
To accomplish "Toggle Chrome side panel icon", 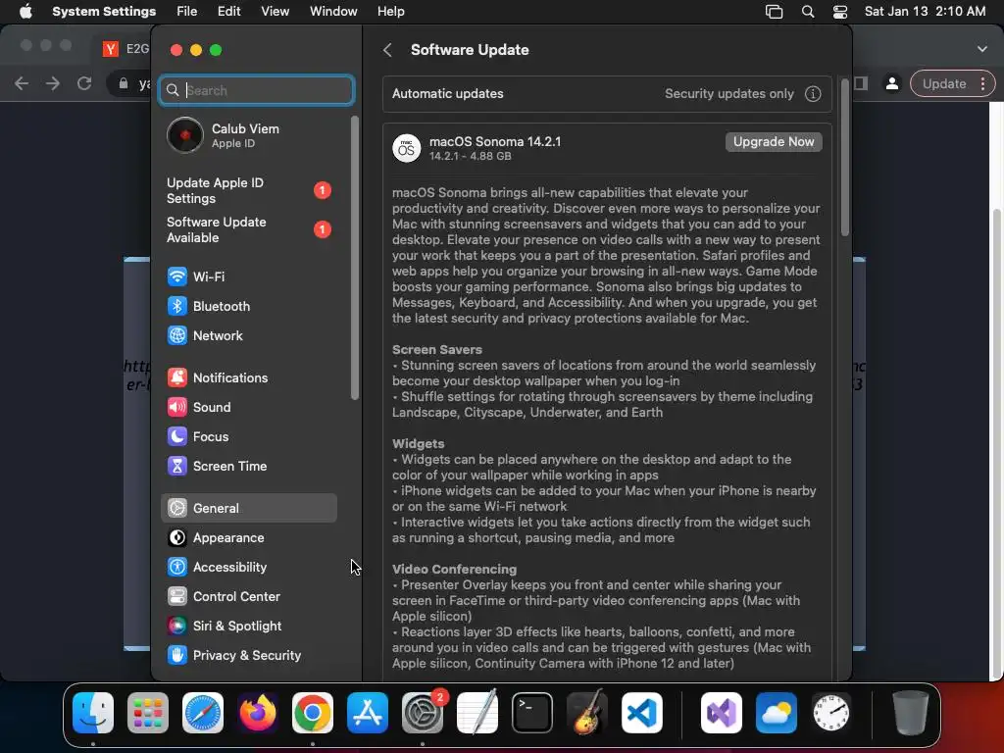I will [861, 84].
